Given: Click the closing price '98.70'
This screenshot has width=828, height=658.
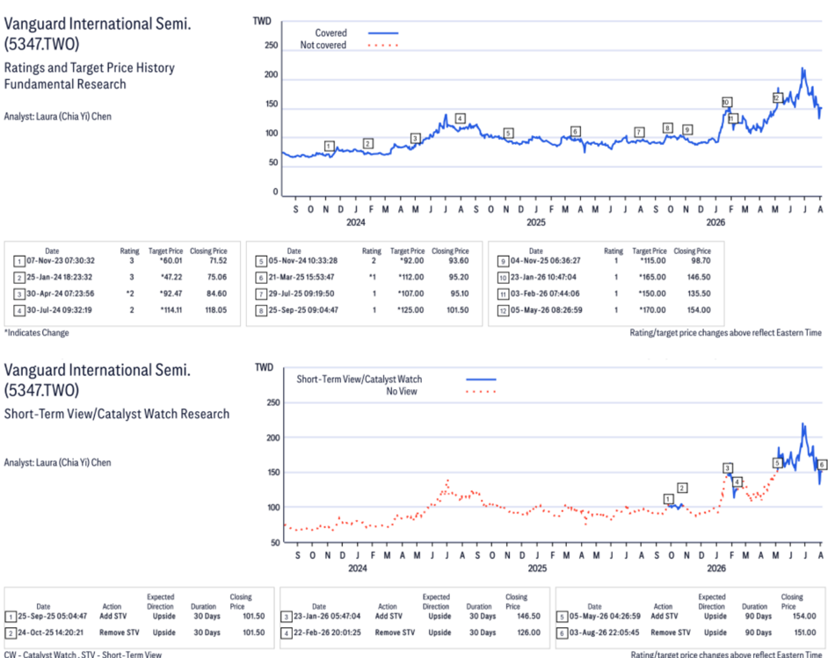Looking at the screenshot, I should coord(701,261).
